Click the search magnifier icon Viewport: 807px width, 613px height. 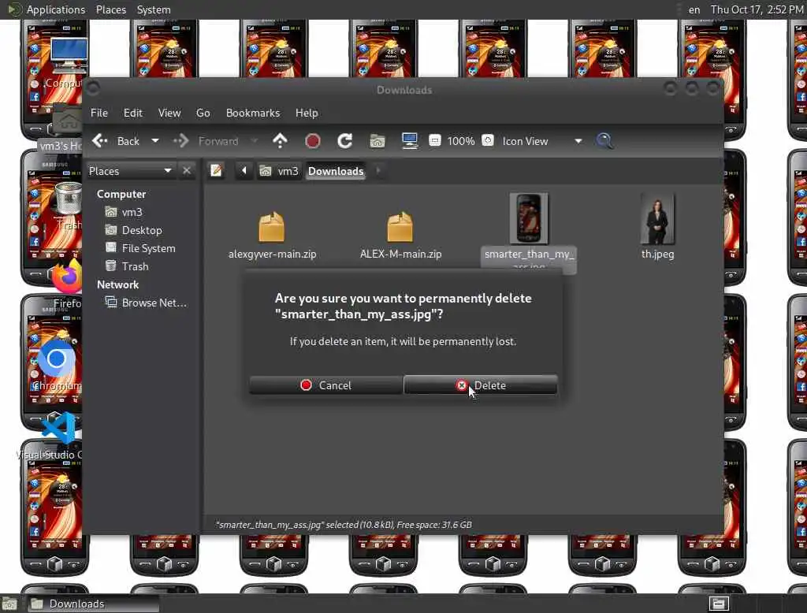[604, 140]
